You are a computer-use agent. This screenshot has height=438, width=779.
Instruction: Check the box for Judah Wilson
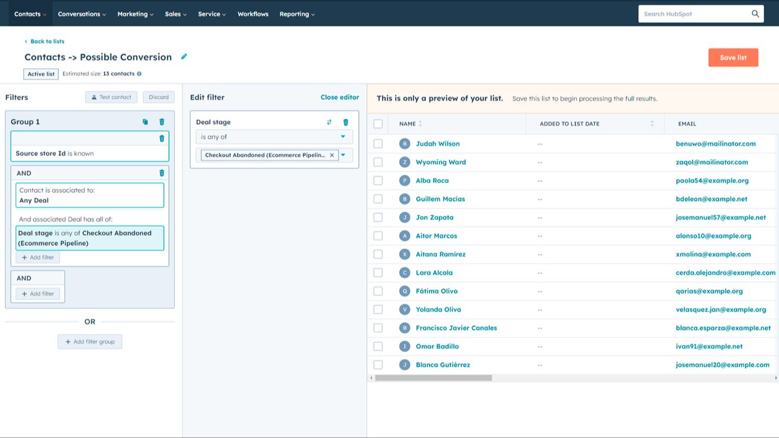tap(378, 144)
